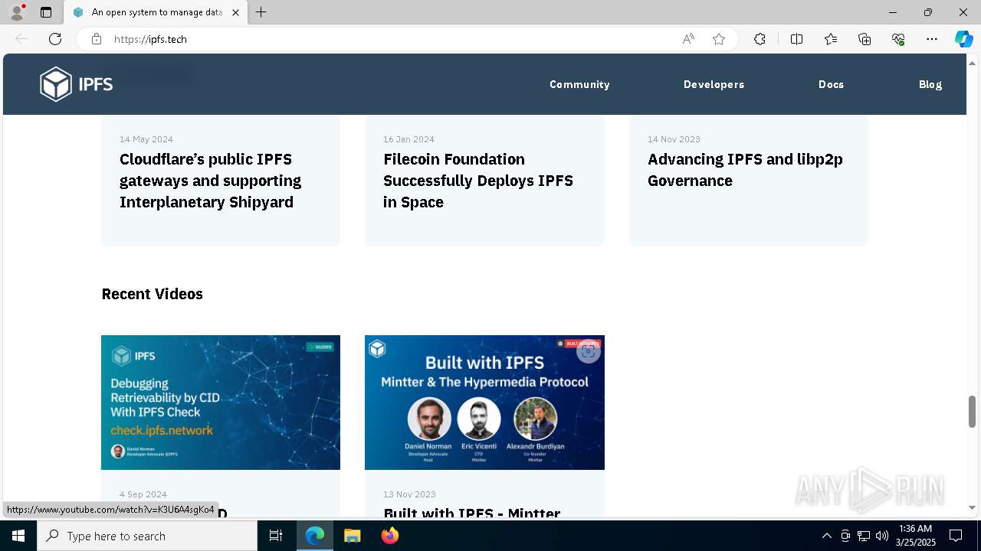Click the 'Recent Videos' heading
This screenshot has width=981, height=551.
point(153,294)
